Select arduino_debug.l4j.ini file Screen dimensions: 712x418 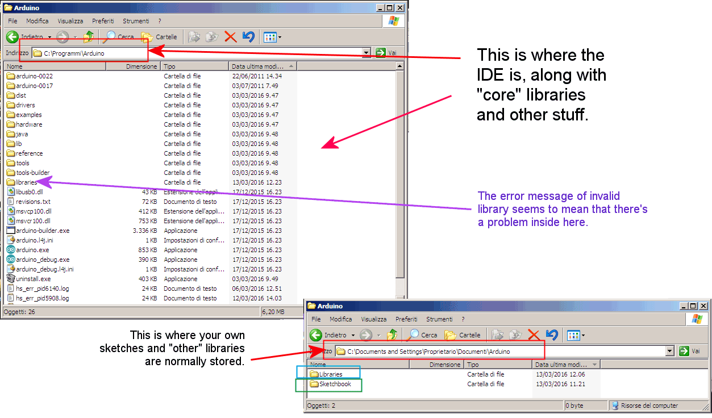click(40, 269)
